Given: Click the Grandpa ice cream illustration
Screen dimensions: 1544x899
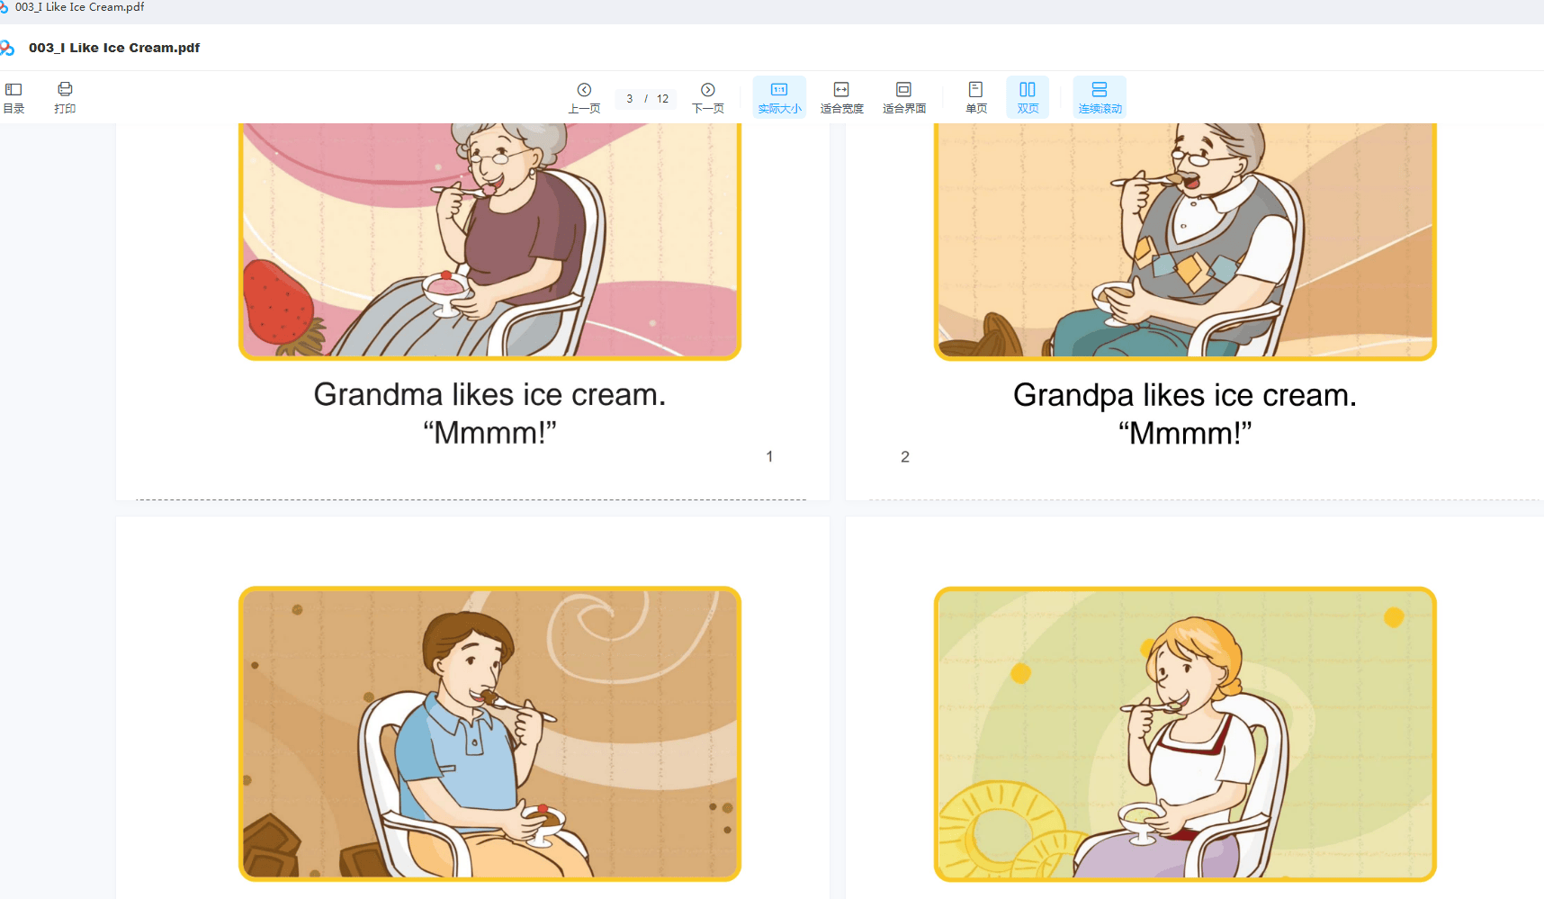Looking at the screenshot, I should 1185,241.
